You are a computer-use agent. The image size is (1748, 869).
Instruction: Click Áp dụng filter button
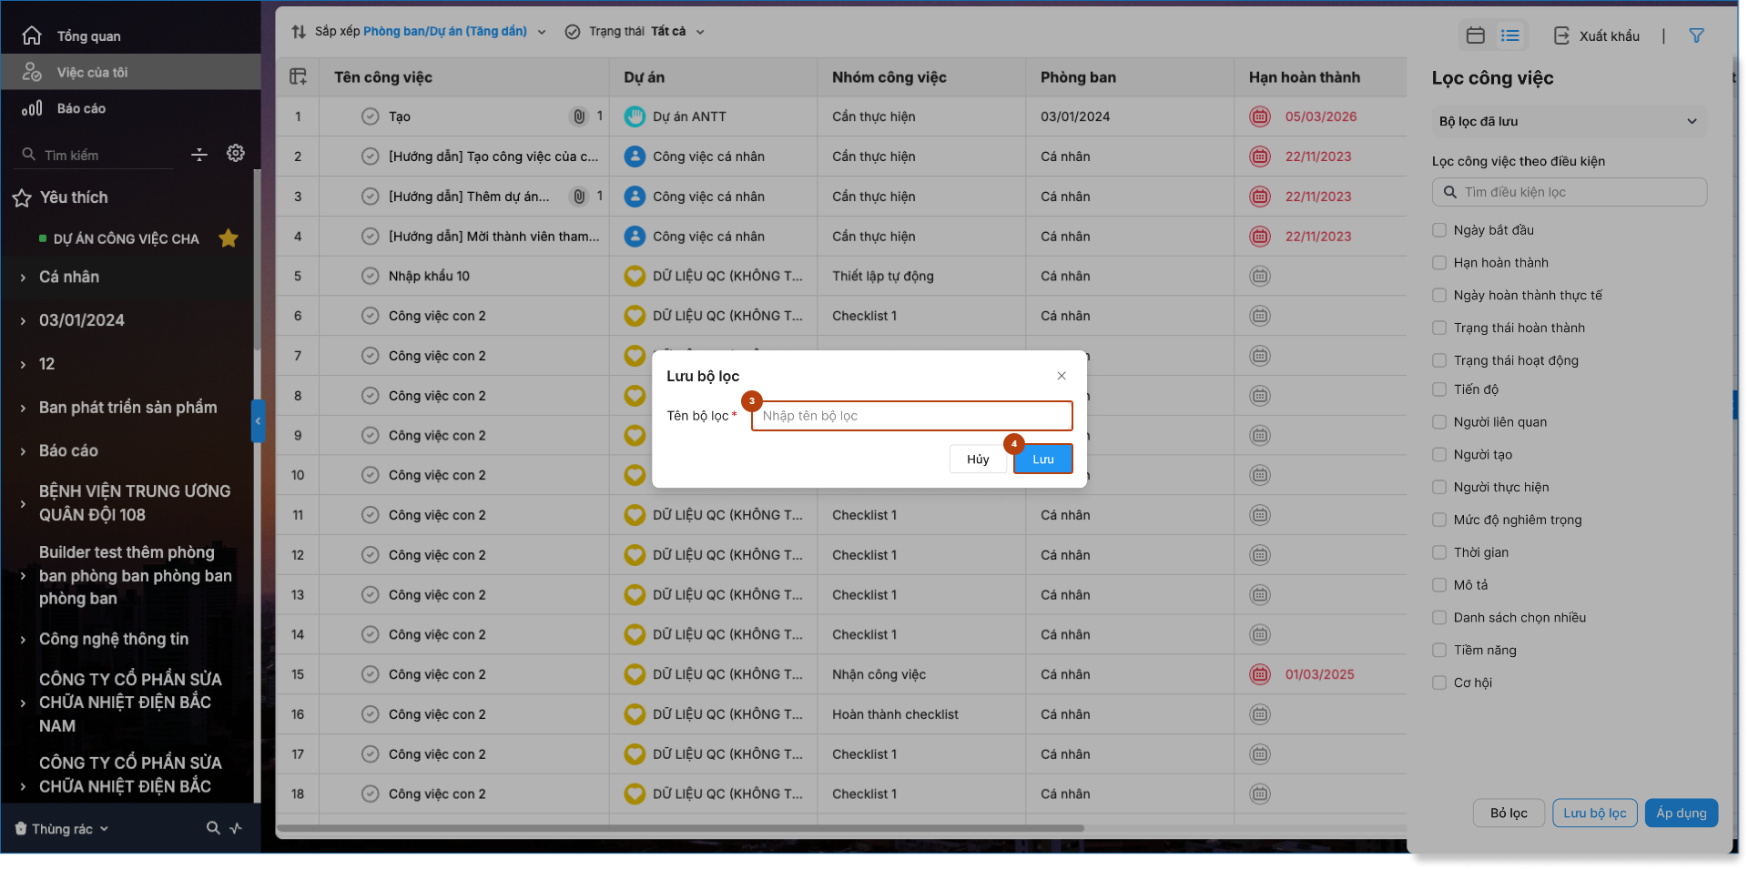coord(1681,813)
